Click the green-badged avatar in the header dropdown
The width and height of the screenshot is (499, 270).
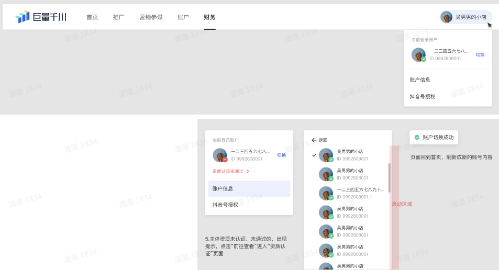click(418, 55)
